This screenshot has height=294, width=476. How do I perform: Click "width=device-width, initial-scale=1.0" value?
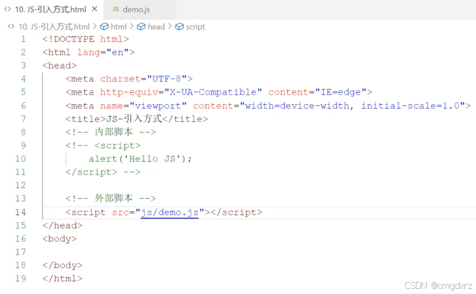click(352, 105)
